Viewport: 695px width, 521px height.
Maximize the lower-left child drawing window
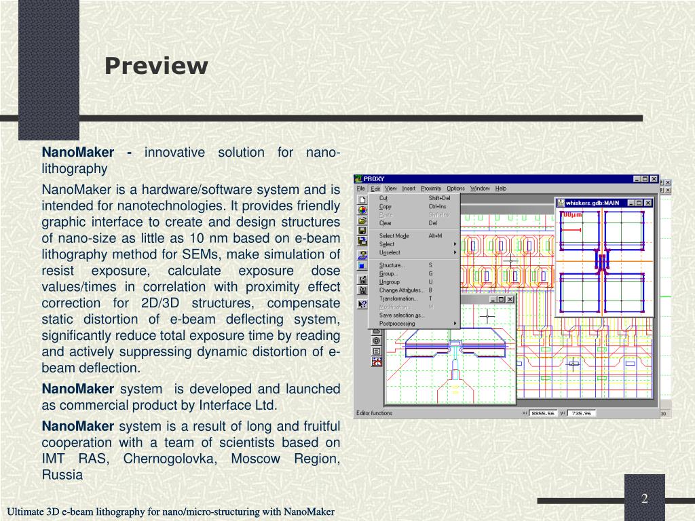coord(501,299)
